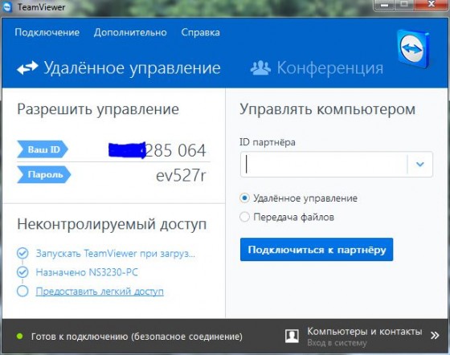
Task: Click Подключиться к партнёру button
Action: [x=317, y=250]
